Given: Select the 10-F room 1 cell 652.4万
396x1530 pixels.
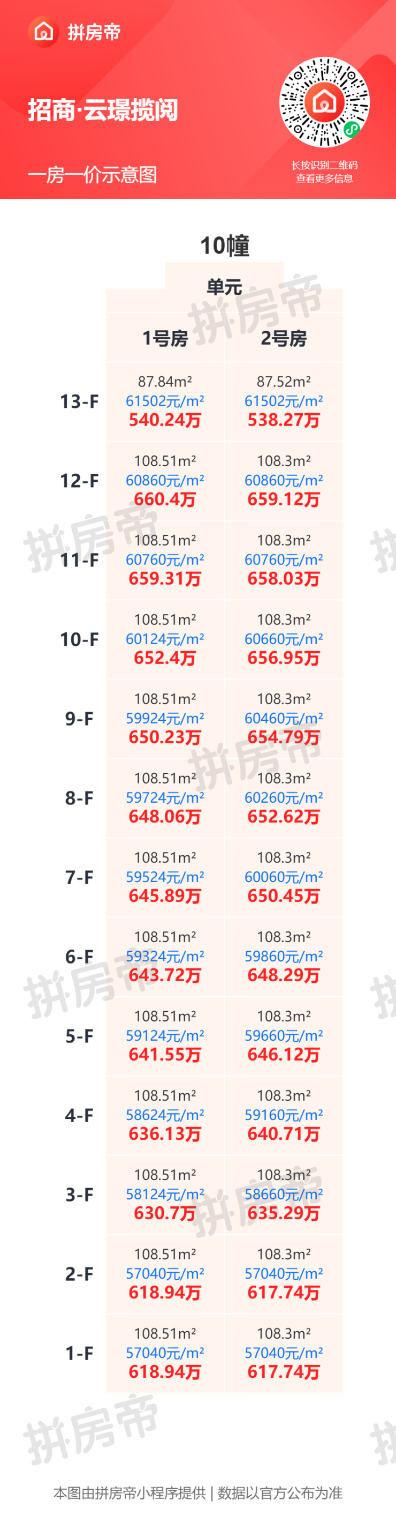Looking at the screenshot, I should tap(165, 658).
